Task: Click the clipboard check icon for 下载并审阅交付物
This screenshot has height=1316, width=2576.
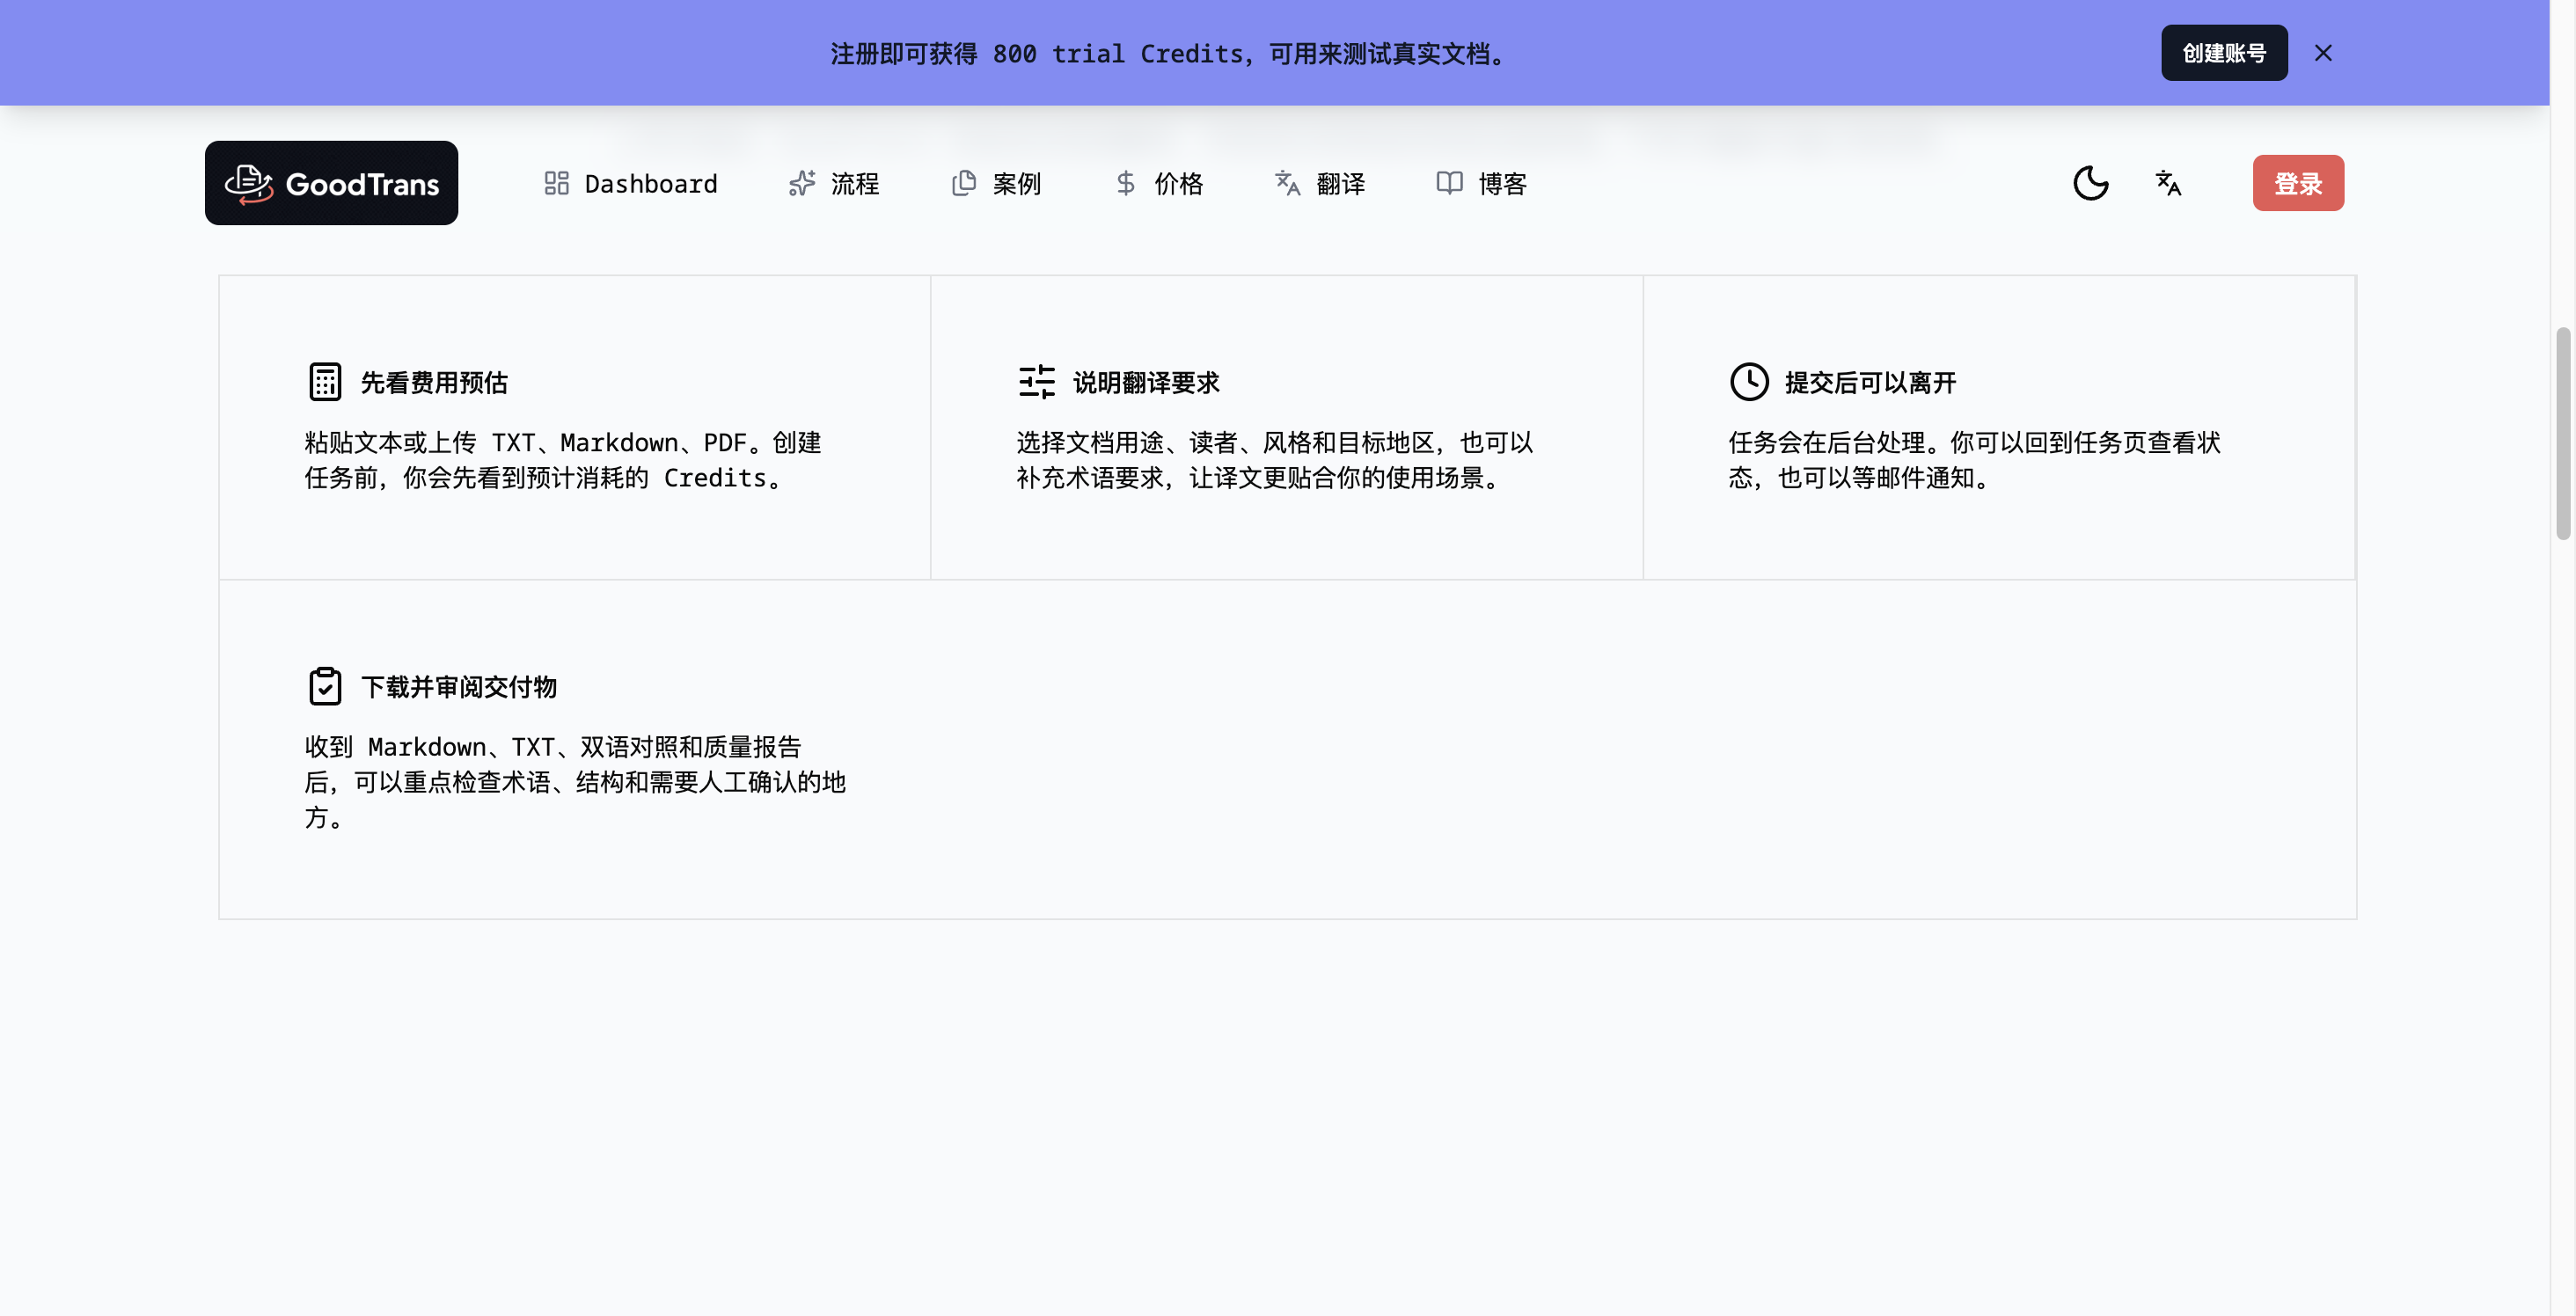Action: tap(325, 686)
